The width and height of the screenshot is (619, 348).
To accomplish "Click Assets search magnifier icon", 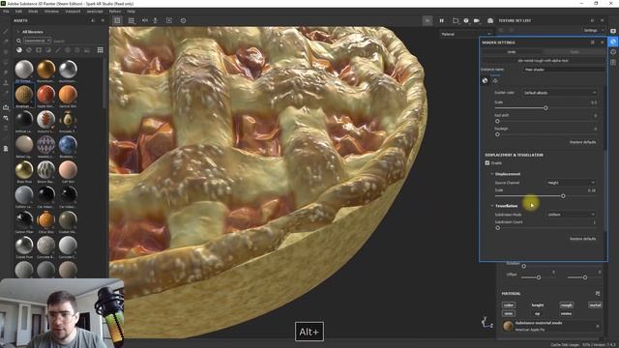I will point(18,41).
